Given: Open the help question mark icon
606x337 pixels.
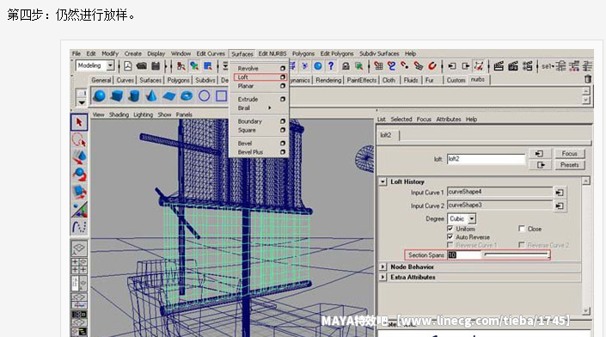Looking at the screenshot, I should coord(331,66).
